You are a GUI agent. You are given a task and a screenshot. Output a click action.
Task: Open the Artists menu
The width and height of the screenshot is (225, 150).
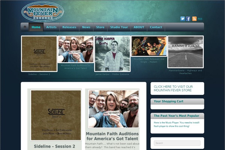coord(51,27)
